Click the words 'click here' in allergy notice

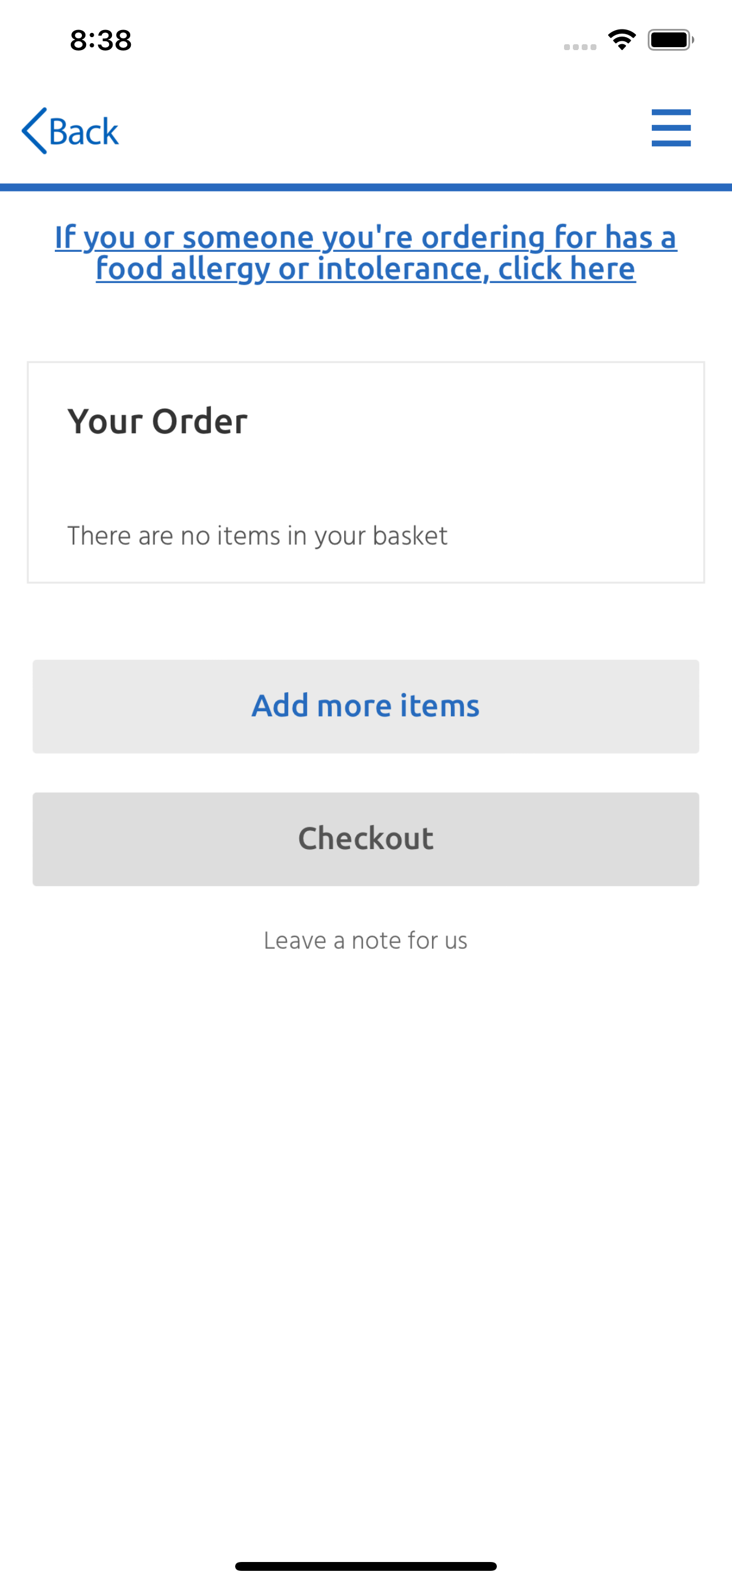566,269
